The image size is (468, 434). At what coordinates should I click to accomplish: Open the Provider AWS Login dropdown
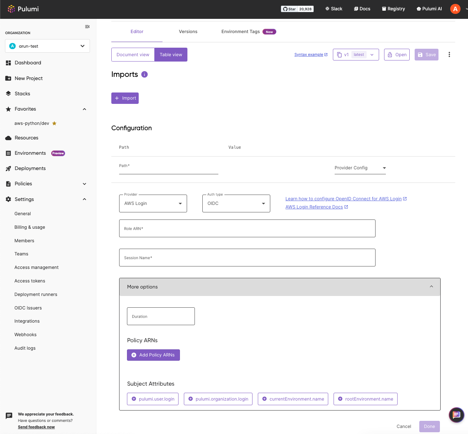tap(153, 203)
